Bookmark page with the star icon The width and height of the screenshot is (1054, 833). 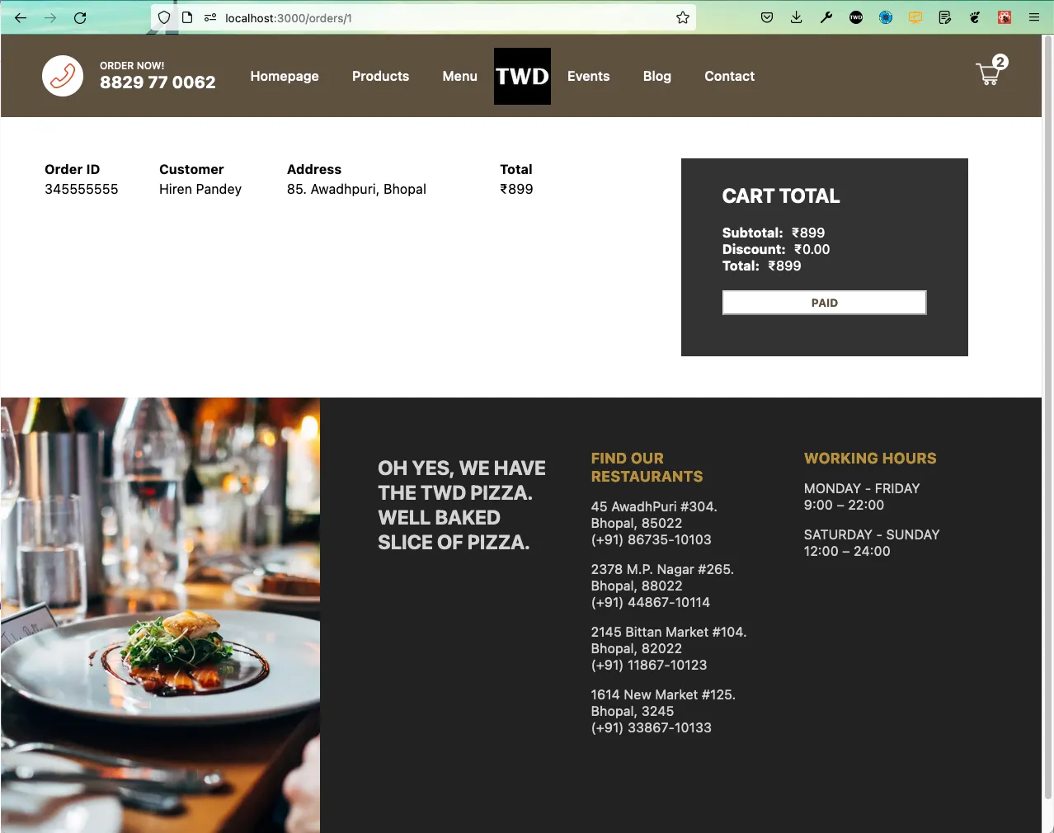[x=683, y=17]
